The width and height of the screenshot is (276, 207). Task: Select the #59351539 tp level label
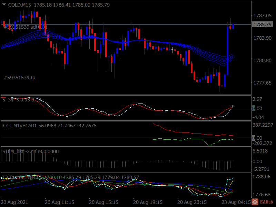coord(20,78)
